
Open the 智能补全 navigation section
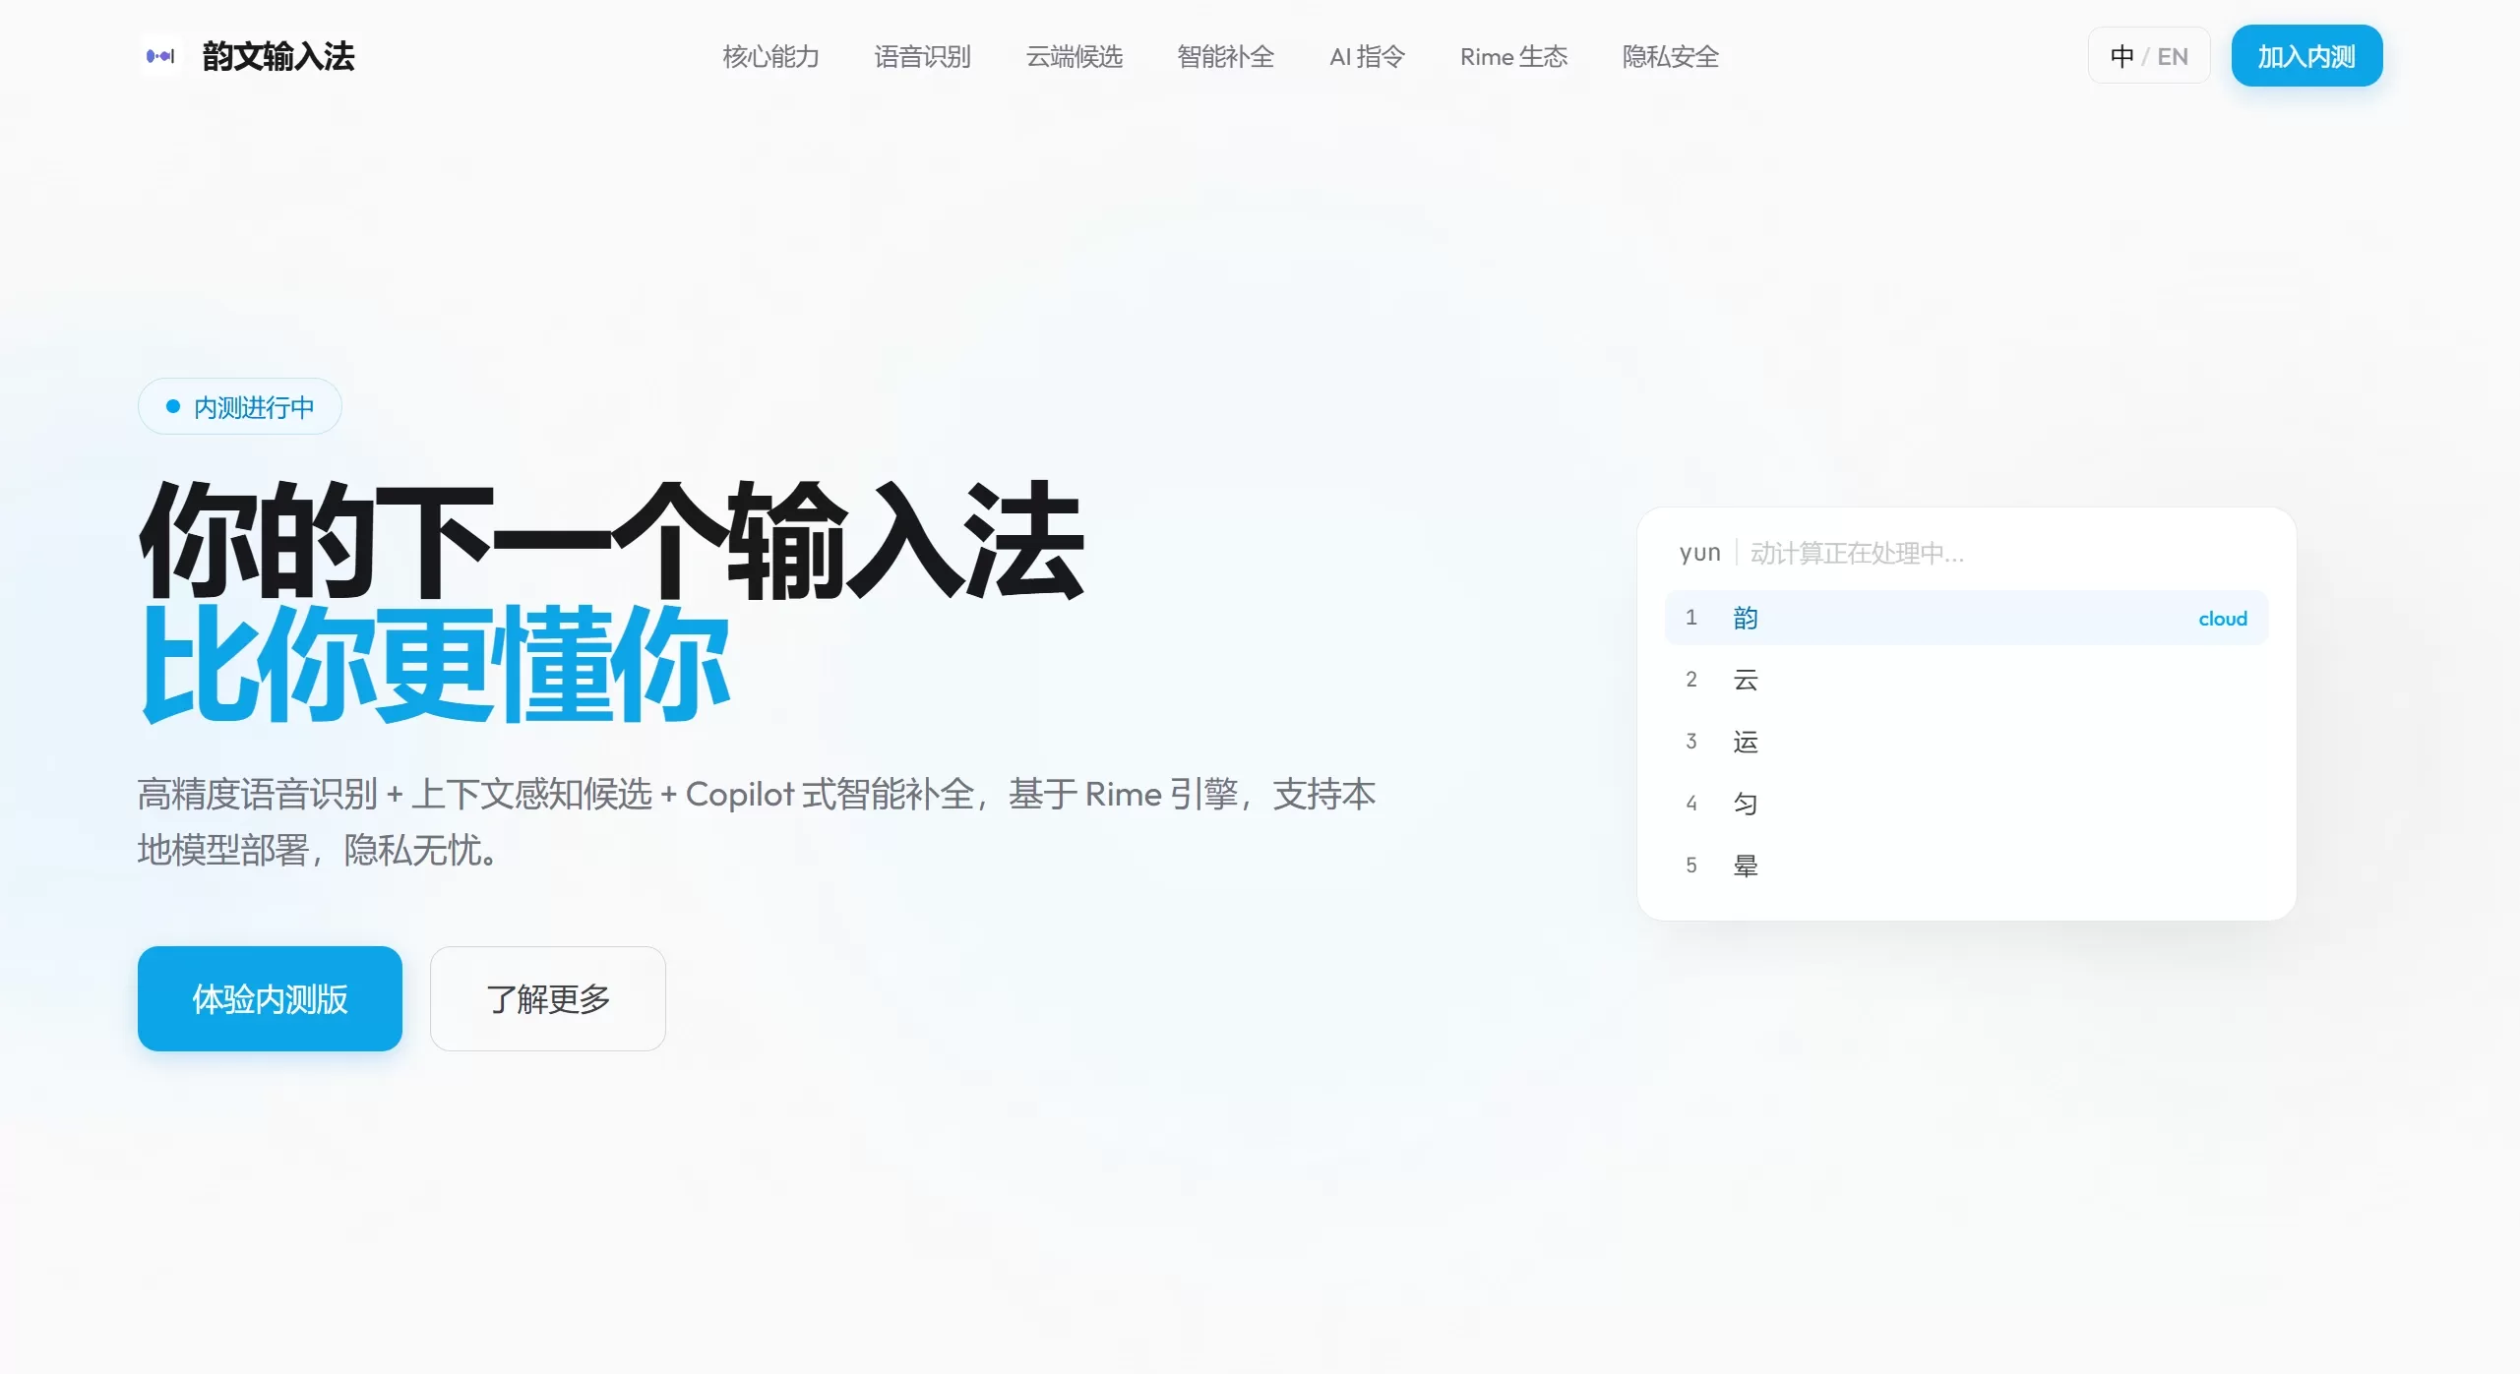pyautogui.click(x=1223, y=57)
